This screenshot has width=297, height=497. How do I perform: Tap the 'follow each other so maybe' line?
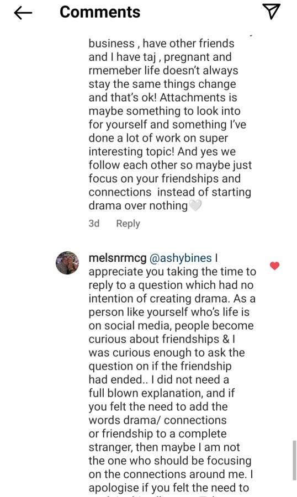pyautogui.click(x=170, y=165)
